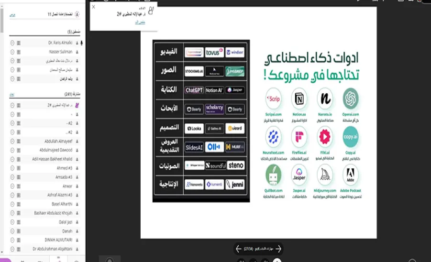This screenshot has height=262, width=431.
Task: Open the lines menu icon beside Abdulmajeed Dawood
Action: tap(19, 150)
